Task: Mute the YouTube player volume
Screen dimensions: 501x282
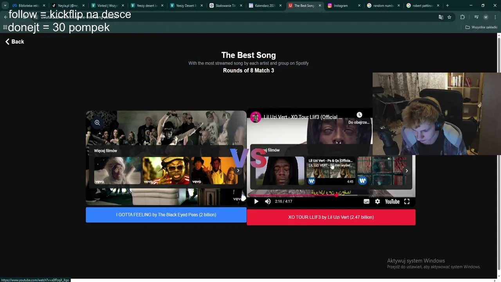Action: point(268,201)
